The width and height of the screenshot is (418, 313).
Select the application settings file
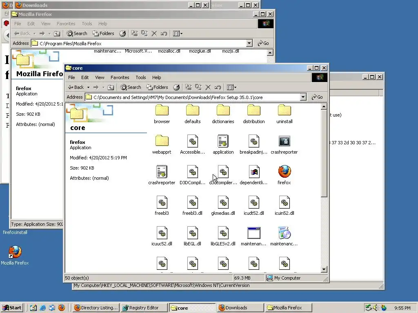click(x=223, y=145)
